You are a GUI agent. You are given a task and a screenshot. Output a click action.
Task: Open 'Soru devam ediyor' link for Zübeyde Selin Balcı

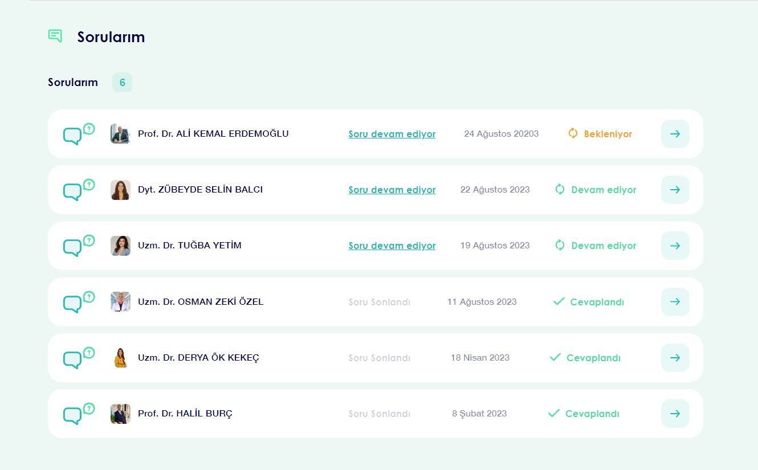[x=392, y=190]
